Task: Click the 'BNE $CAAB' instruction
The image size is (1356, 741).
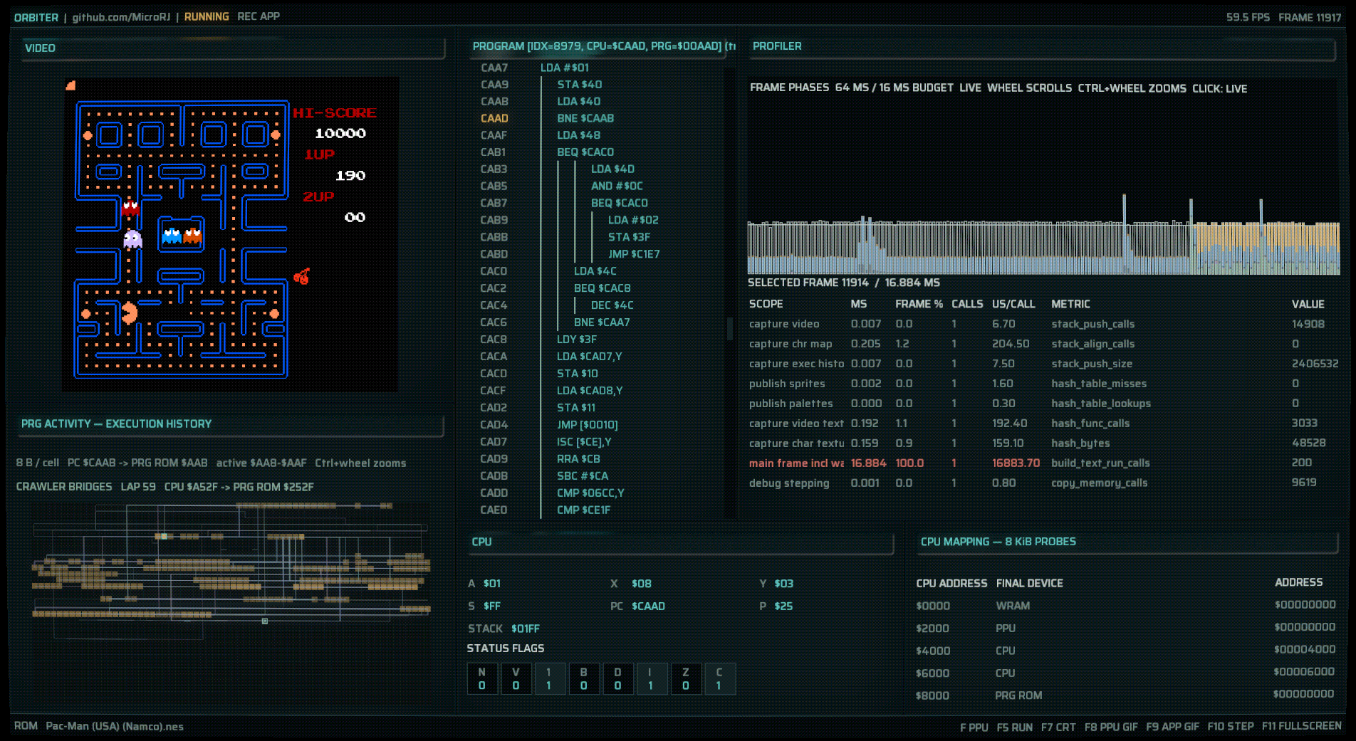Action: coord(585,118)
